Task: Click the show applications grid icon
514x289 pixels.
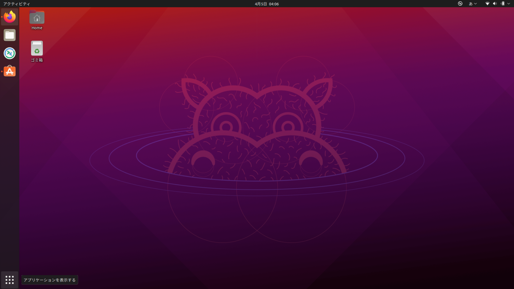Action: [10, 279]
